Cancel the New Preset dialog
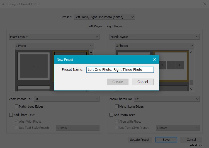 143,82
